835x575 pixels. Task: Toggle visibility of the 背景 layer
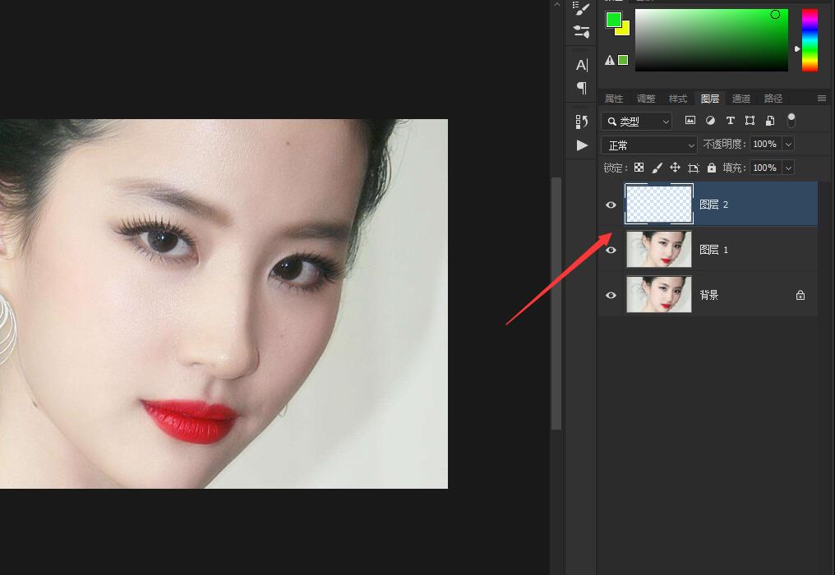coord(611,294)
